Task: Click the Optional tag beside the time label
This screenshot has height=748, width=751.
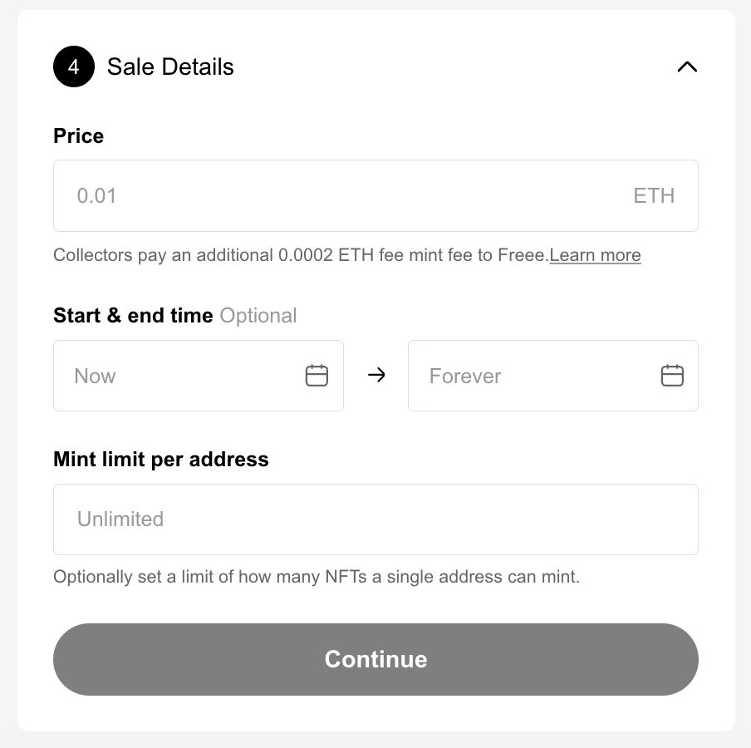Action: click(258, 316)
